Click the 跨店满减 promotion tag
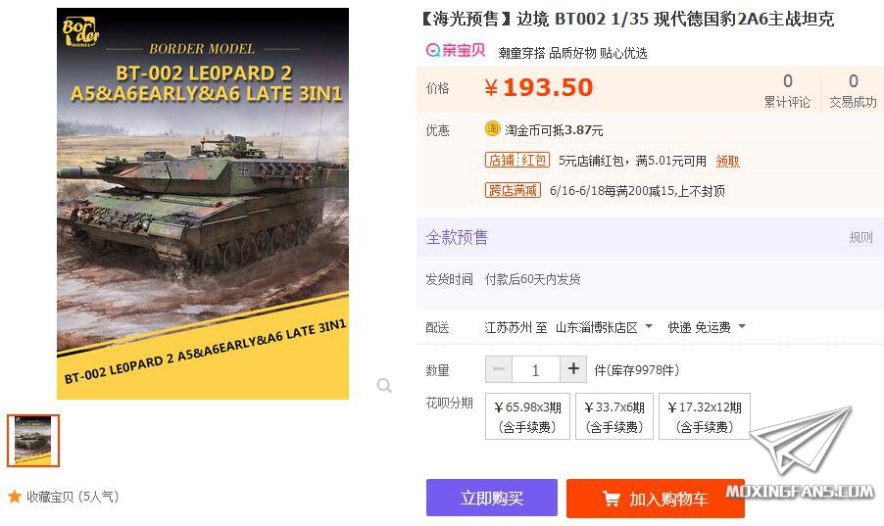This screenshot has width=884, height=526. click(x=513, y=190)
